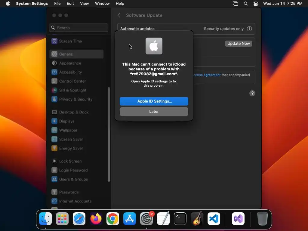
Task: Open Login Password settings
Action: point(76,170)
